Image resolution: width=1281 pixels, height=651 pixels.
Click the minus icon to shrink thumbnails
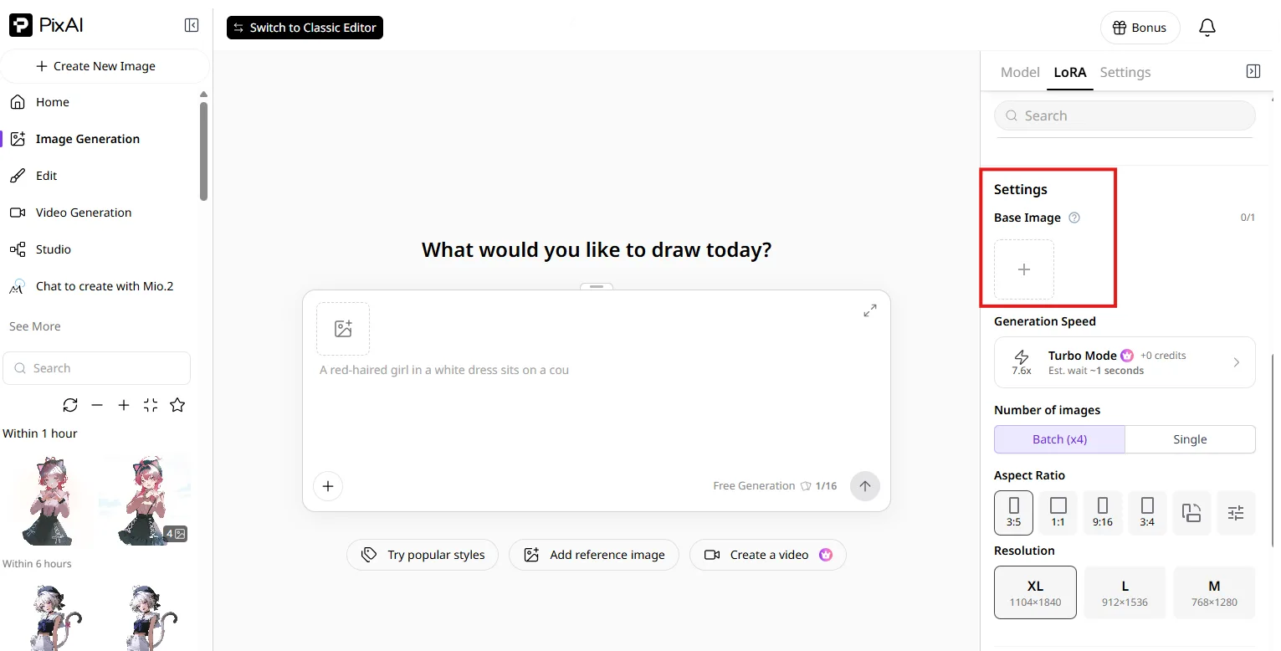click(x=97, y=405)
